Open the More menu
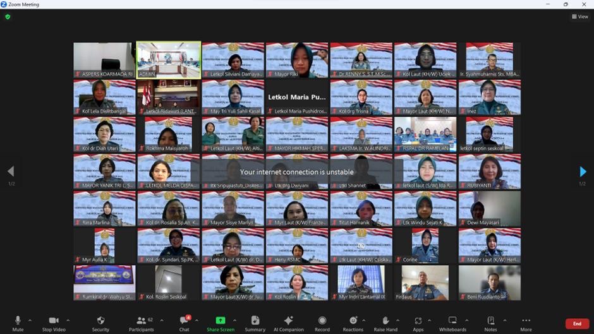Viewport: 594px width, 334px height. click(x=526, y=323)
